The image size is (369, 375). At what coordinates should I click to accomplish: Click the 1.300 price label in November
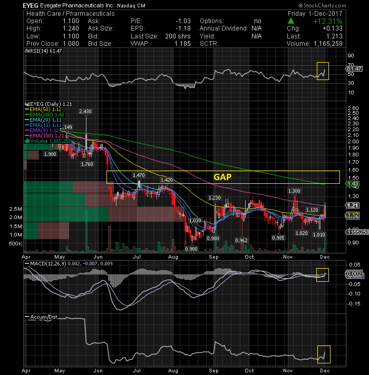point(294,191)
